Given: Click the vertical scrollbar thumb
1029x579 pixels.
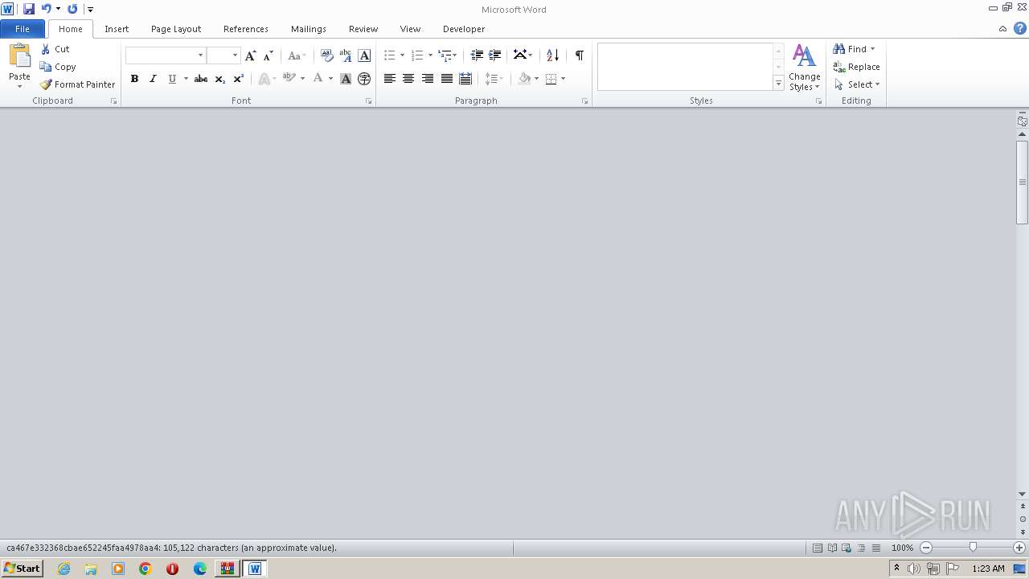Looking at the screenshot, I should 1023,183.
